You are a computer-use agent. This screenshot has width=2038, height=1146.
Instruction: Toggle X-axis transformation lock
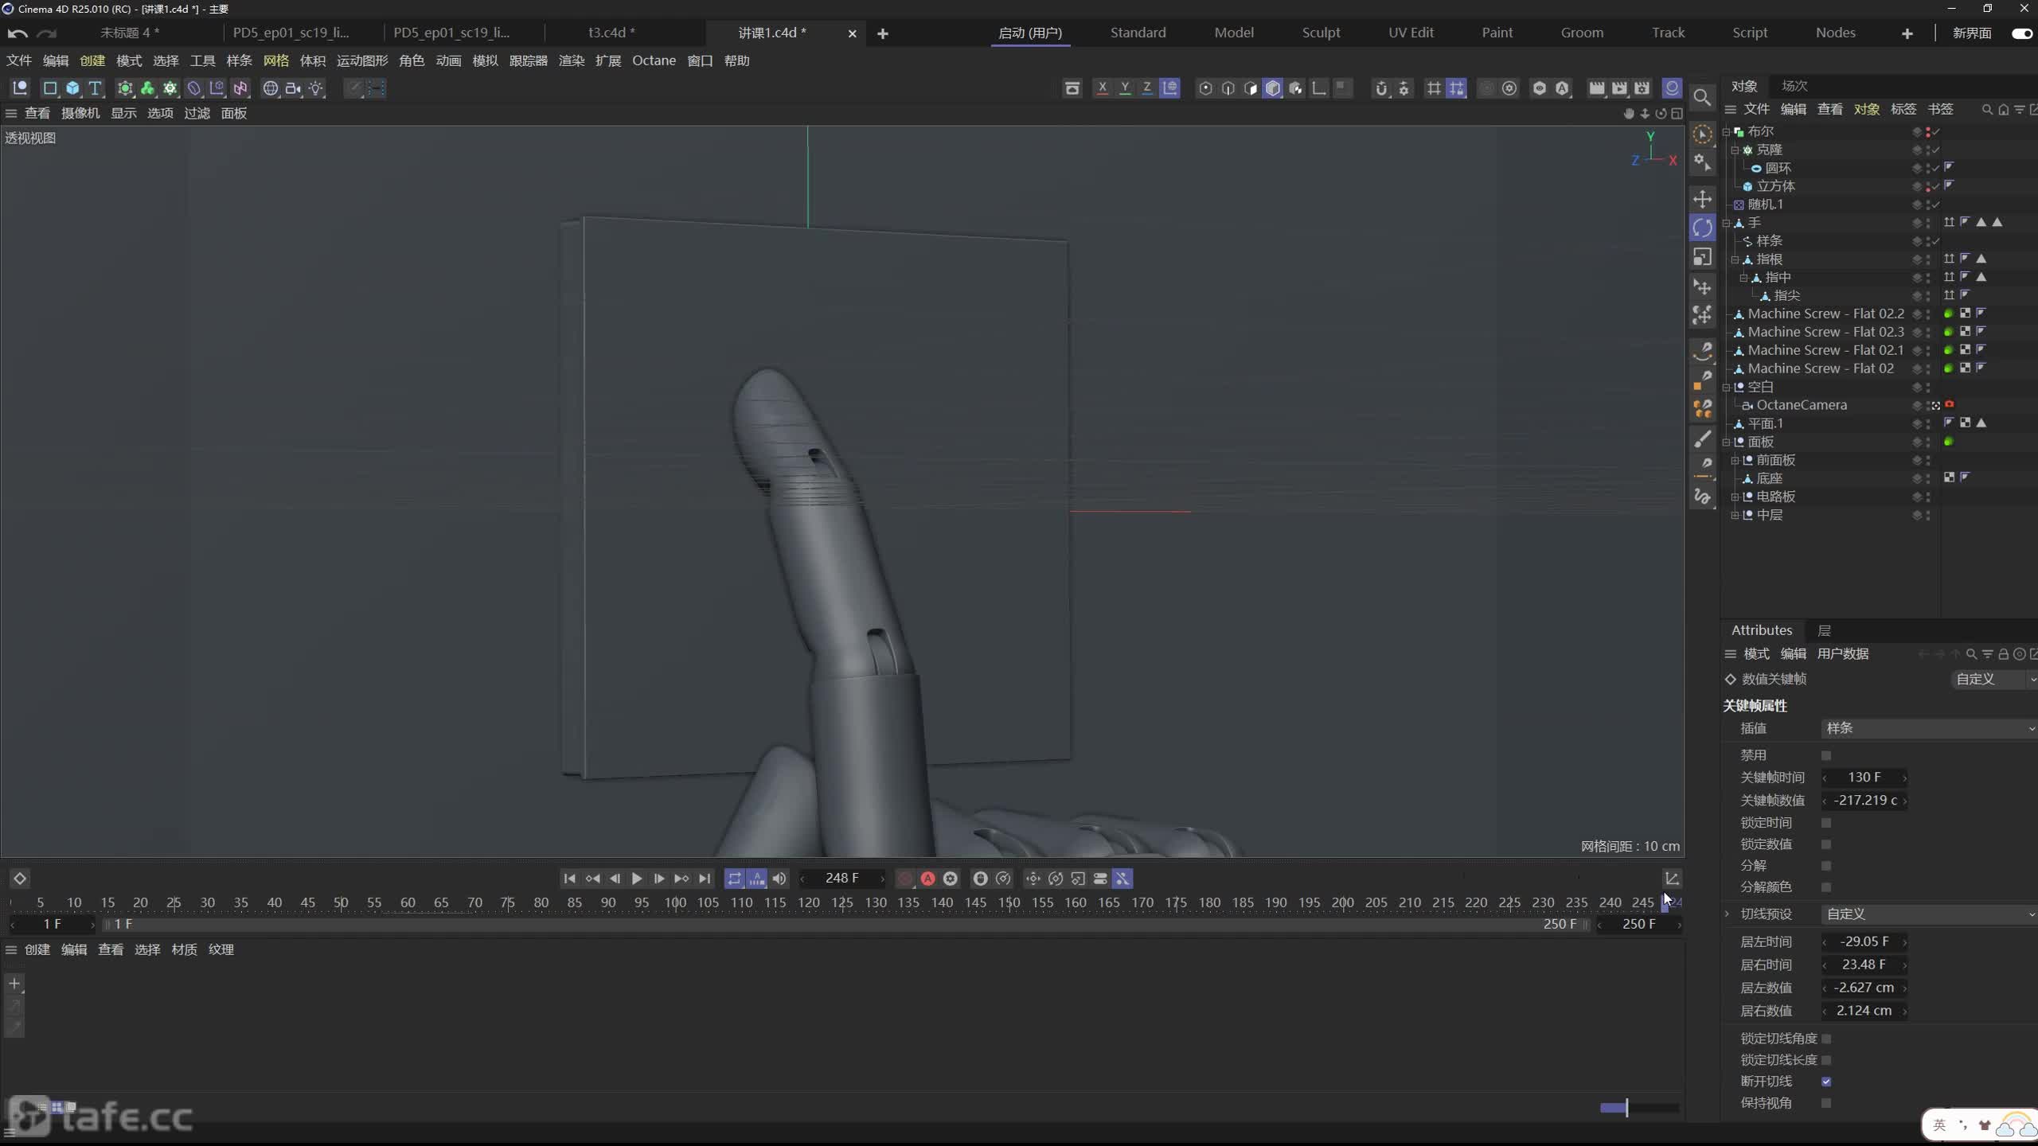1103,88
